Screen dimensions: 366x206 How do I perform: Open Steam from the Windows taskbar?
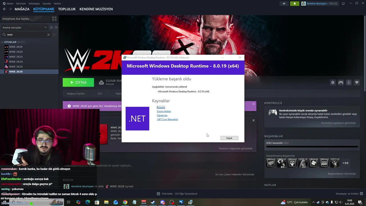point(153,202)
